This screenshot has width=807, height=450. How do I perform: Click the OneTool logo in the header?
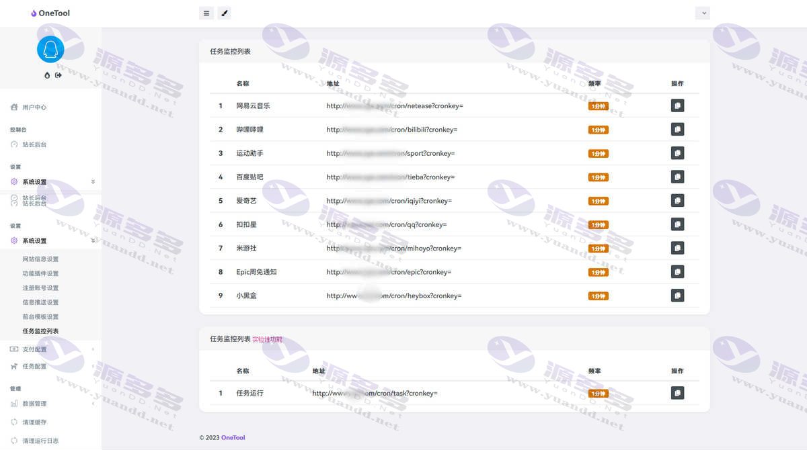pos(50,13)
